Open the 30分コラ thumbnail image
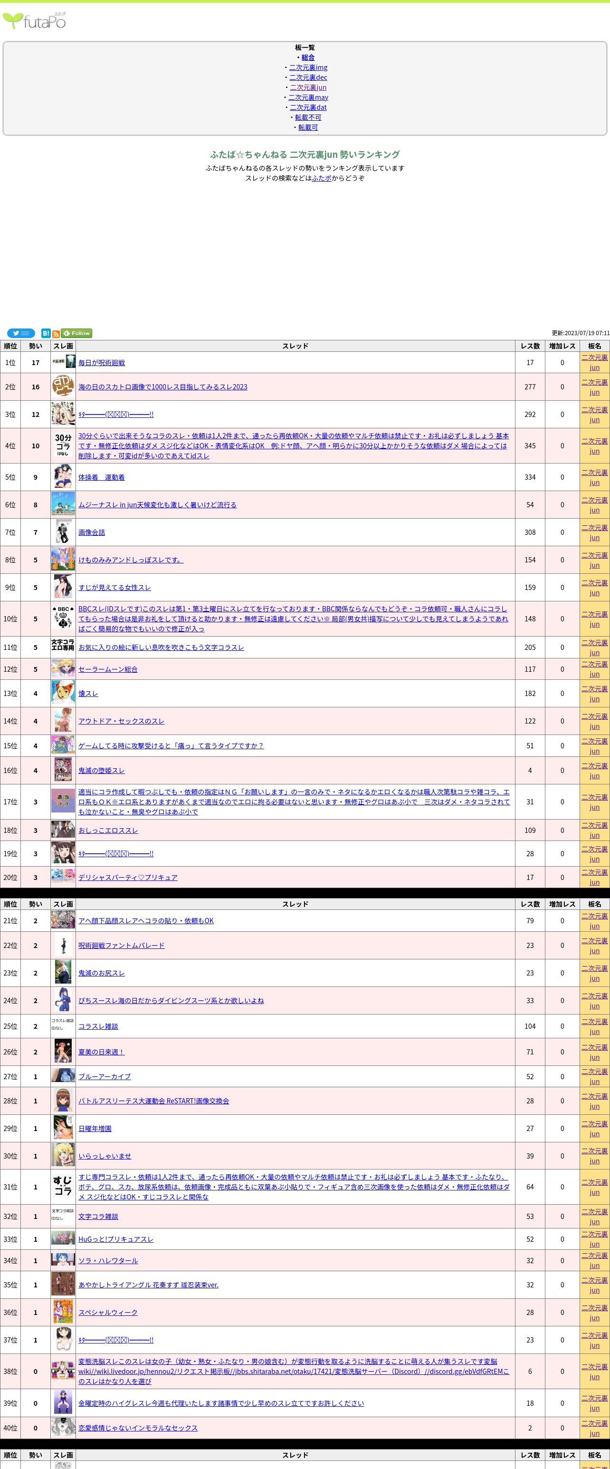This screenshot has height=1469, width=610. [63, 445]
